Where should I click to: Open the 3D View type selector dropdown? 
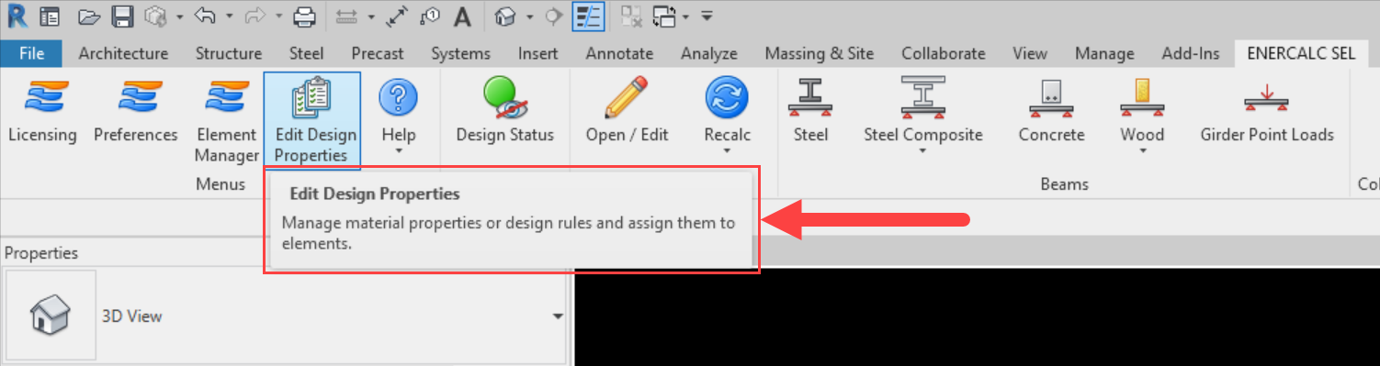(x=557, y=316)
